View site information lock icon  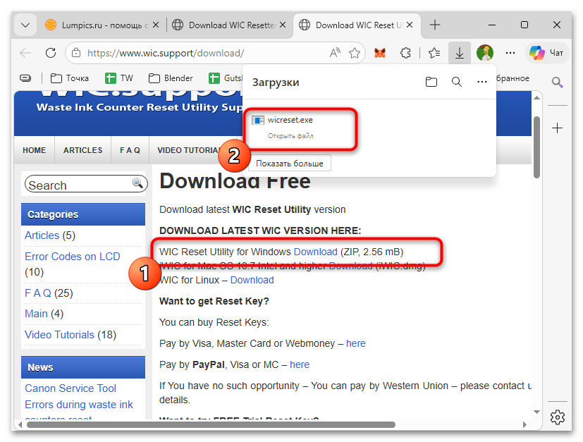tap(76, 53)
